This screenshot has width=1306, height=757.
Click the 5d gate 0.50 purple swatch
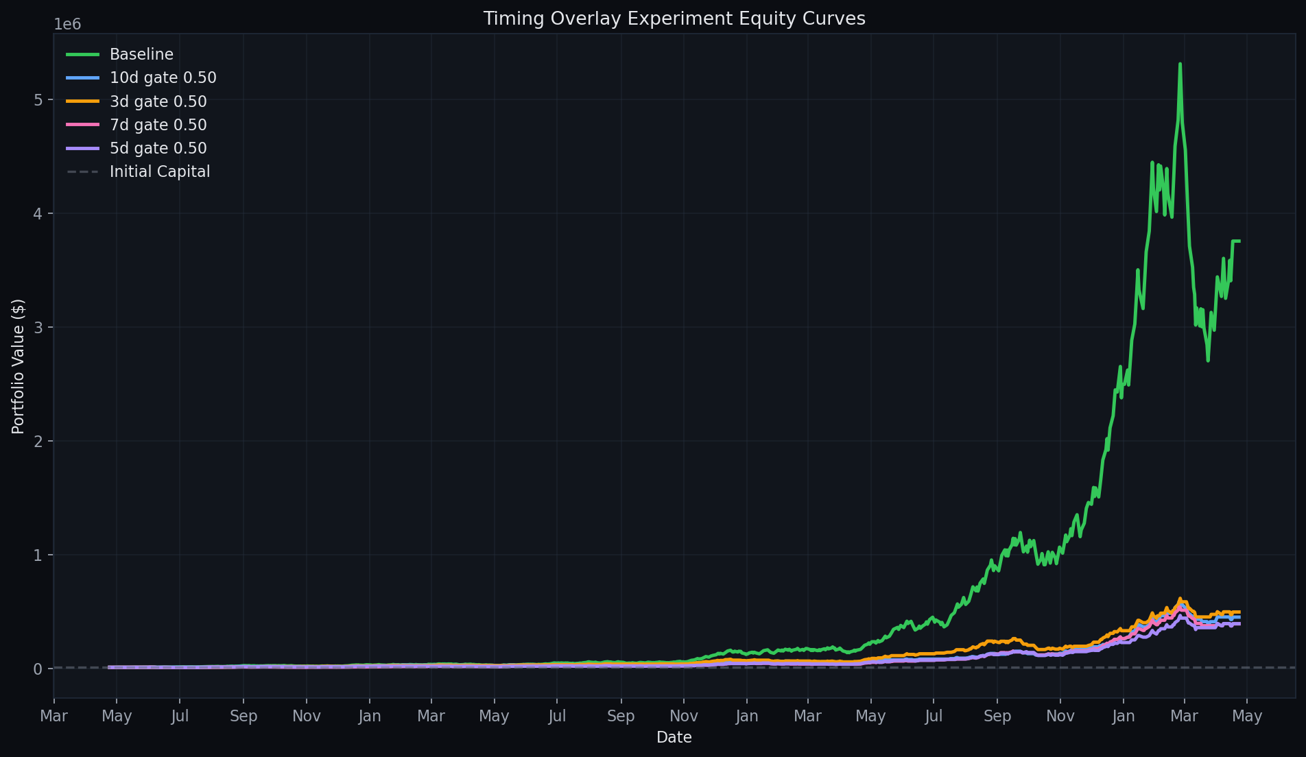[x=83, y=148]
